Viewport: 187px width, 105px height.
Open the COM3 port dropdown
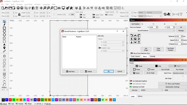(152, 90)
